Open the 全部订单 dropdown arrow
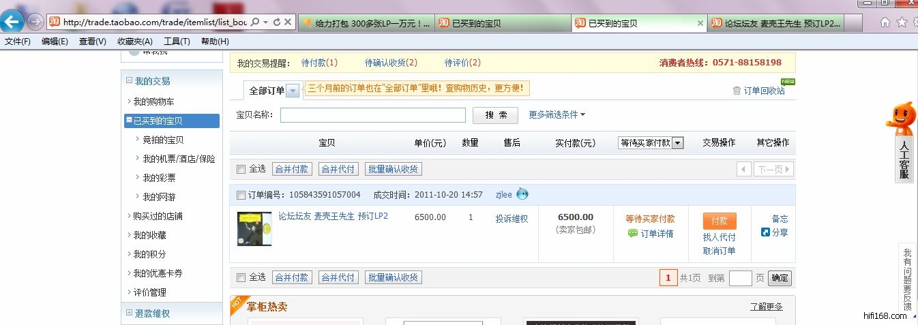918x325 pixels. tap(293, 91)
